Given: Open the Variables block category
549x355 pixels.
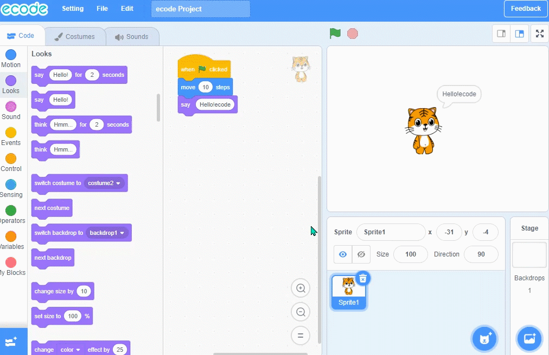Looking at the screenshot, I should pos(11,240).
